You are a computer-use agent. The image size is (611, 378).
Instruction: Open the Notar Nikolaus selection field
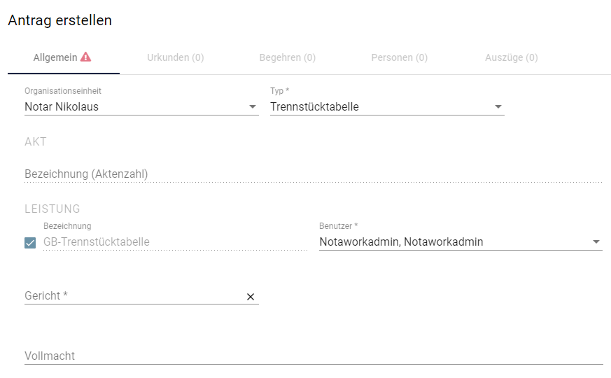(141, 107)
